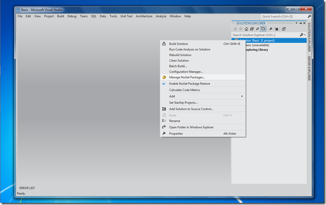This screenshot has width=326, height=205.
Task: Open the Help menu
Action: click(187, 16)
